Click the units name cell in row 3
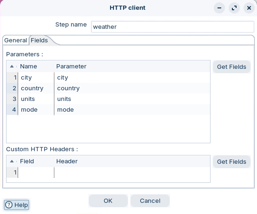Viewport: 257px width, 214px height. click(36, 99)
